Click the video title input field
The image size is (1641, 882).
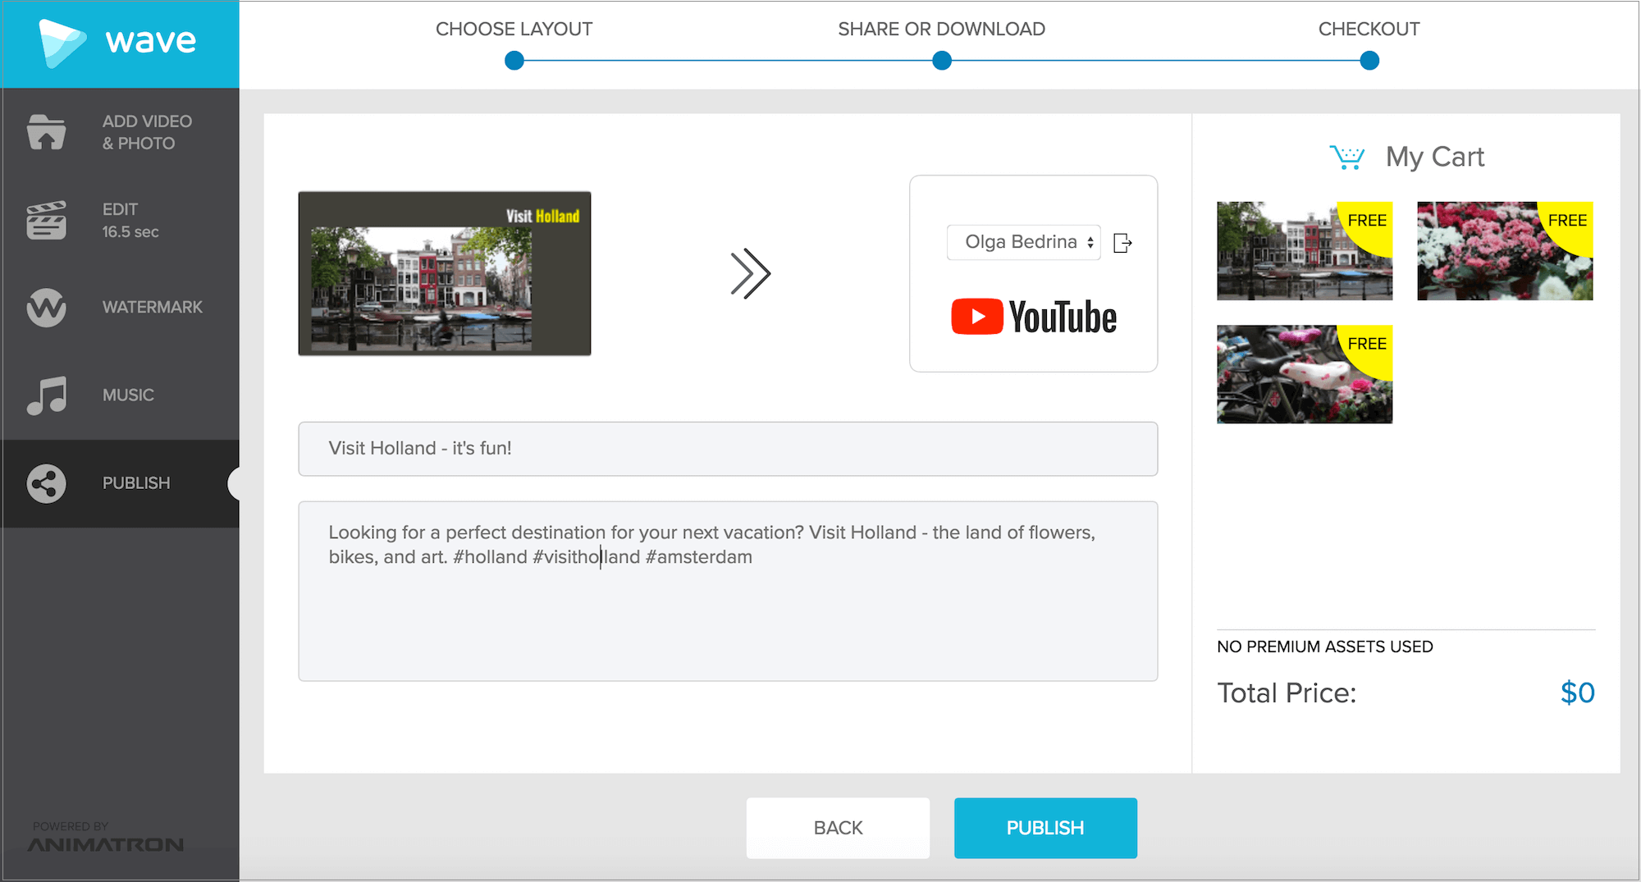728,449
